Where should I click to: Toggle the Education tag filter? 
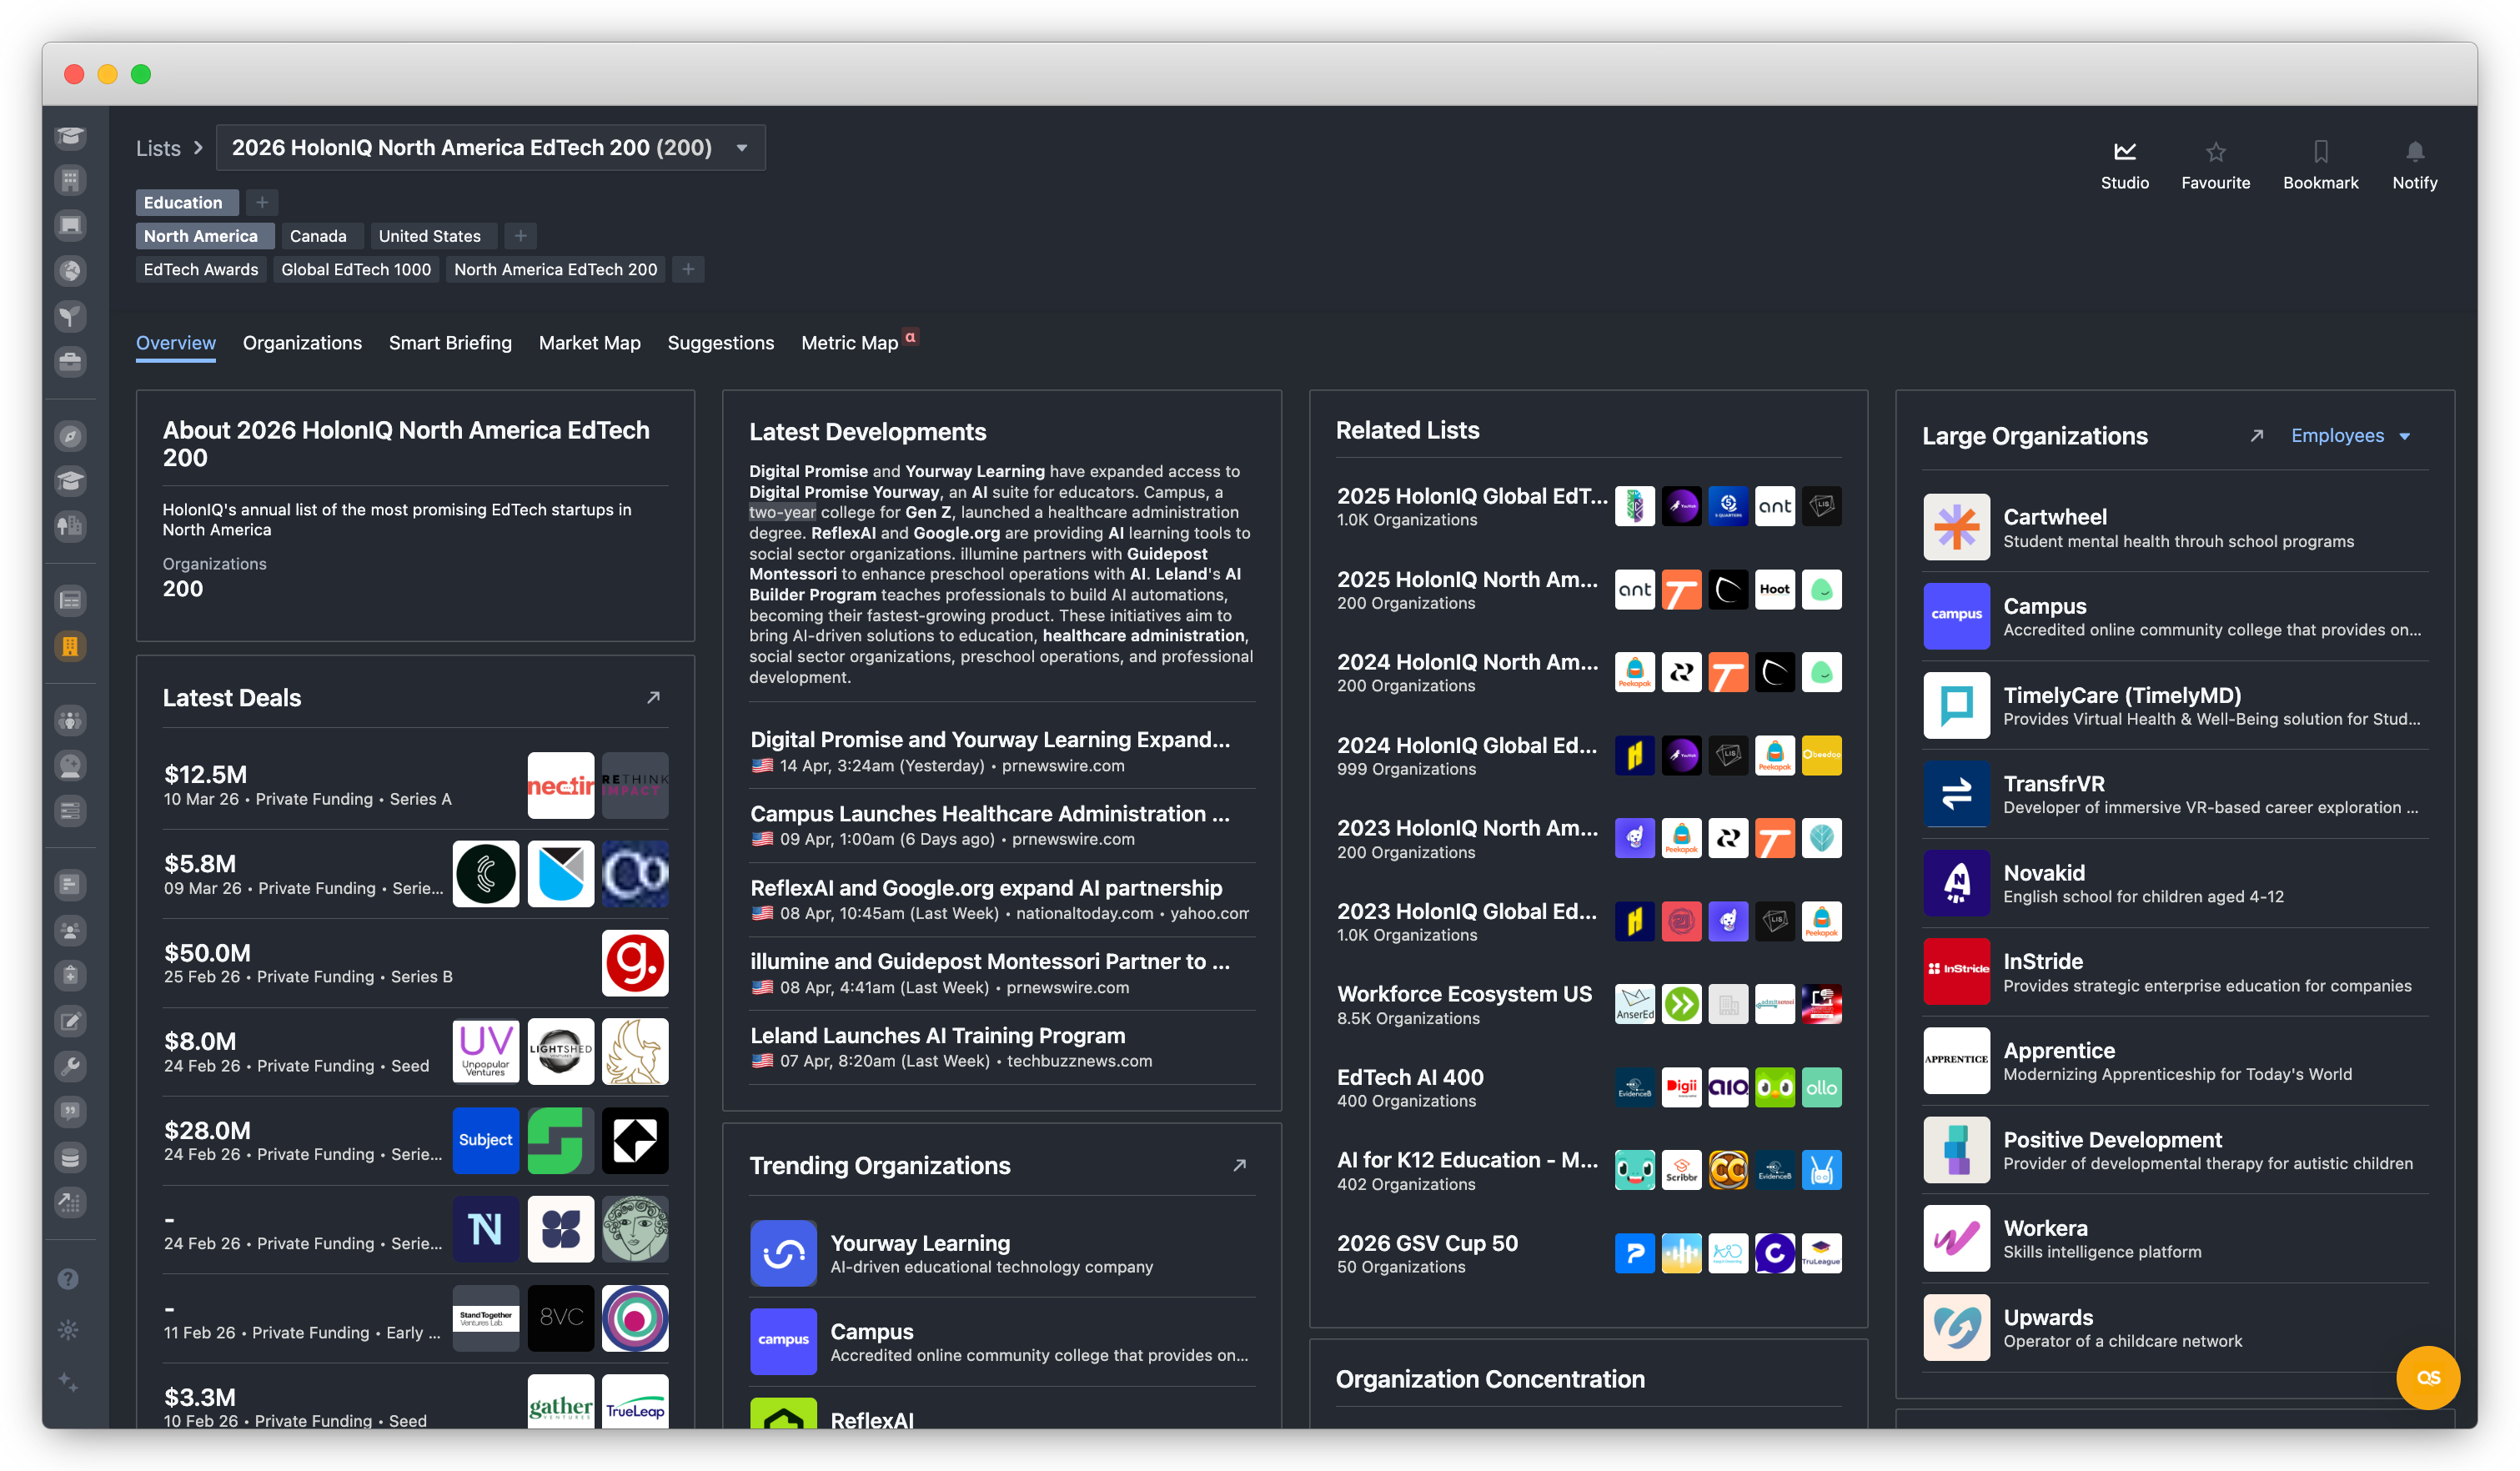click(x=184, y=203)
